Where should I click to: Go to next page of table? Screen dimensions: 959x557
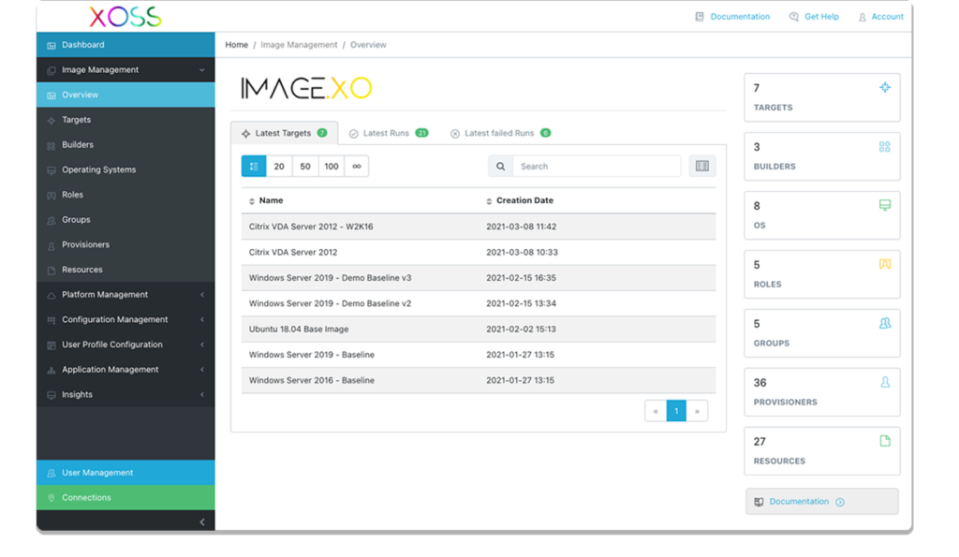tap(697, 411)
